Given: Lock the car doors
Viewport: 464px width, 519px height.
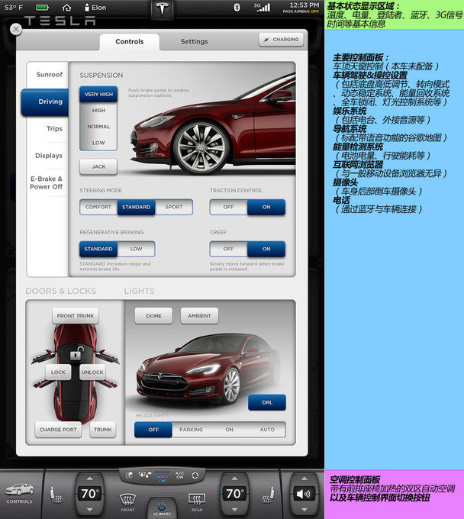Looking at the screenshot, I should 58,372.
